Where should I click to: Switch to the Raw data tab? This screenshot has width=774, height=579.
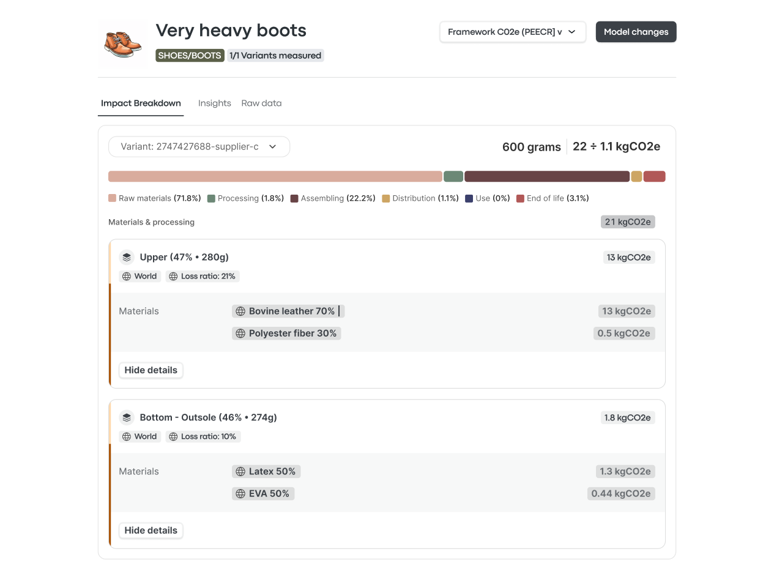[x=261, y=103]
